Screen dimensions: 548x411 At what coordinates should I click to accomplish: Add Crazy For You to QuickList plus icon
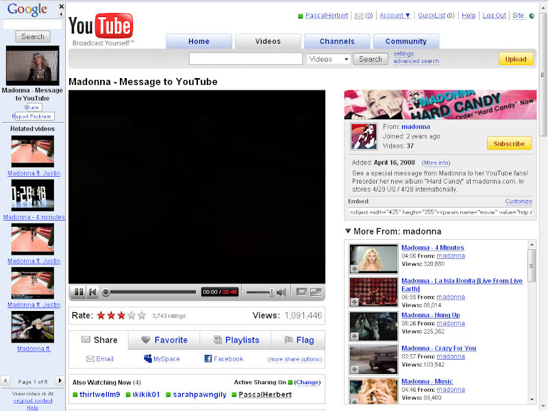pos(354,369)
